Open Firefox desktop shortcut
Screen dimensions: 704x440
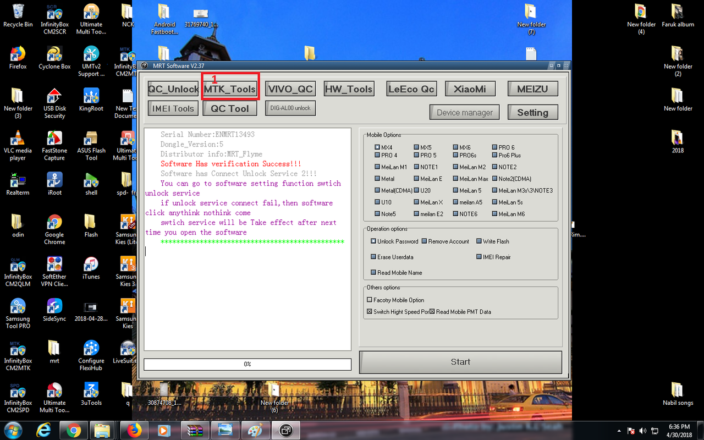[18, 57]
